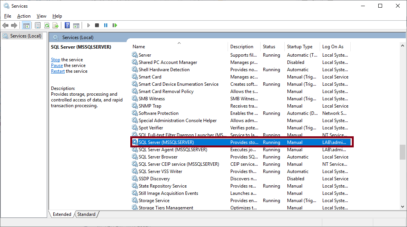Click Disabled startup type of SSDP Discovery
Viewport: 407px width, 227px height.
tap(295, 178)
